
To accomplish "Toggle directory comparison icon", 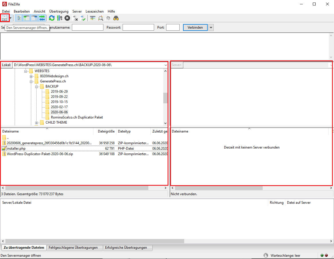I will tap(101, 18).
